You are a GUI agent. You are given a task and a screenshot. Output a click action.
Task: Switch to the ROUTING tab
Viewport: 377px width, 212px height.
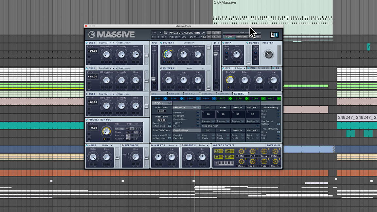224,94
